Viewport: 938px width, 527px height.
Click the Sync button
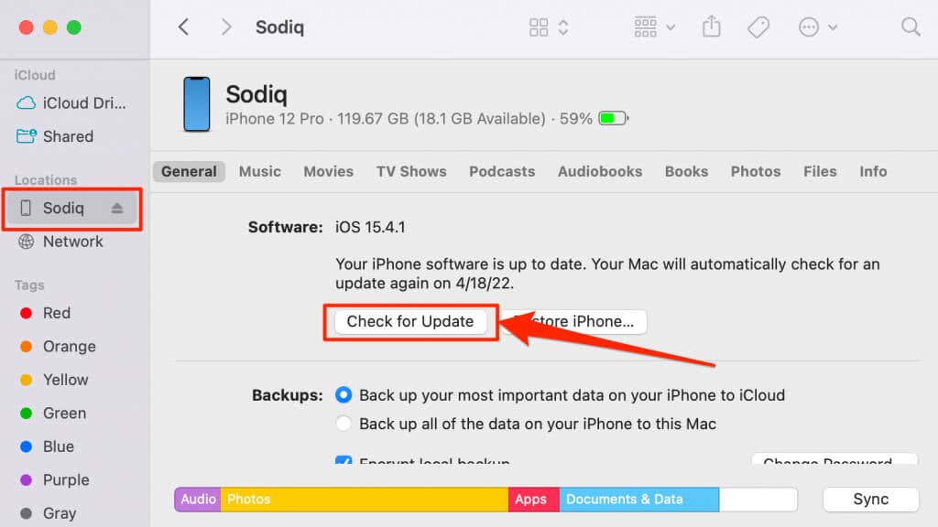870,499
